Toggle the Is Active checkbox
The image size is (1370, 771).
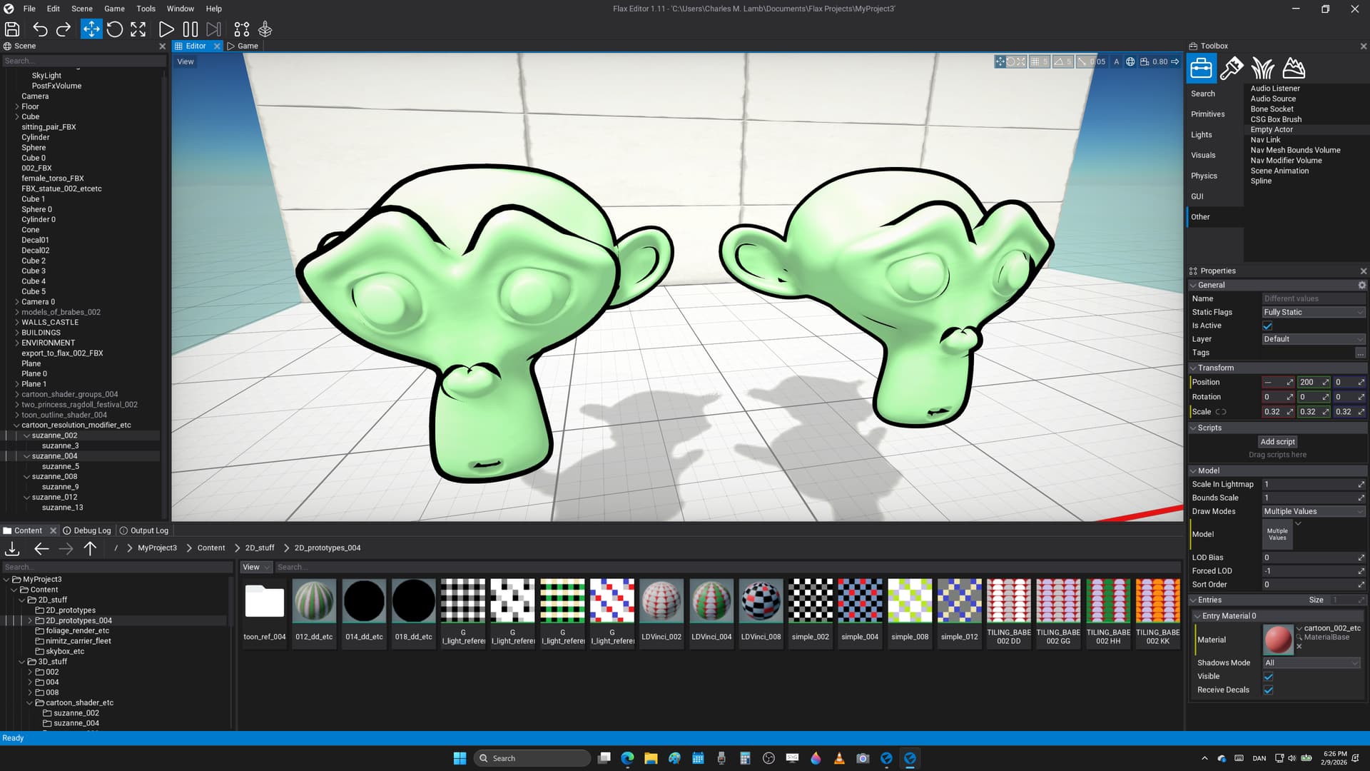pos(1268,326)
